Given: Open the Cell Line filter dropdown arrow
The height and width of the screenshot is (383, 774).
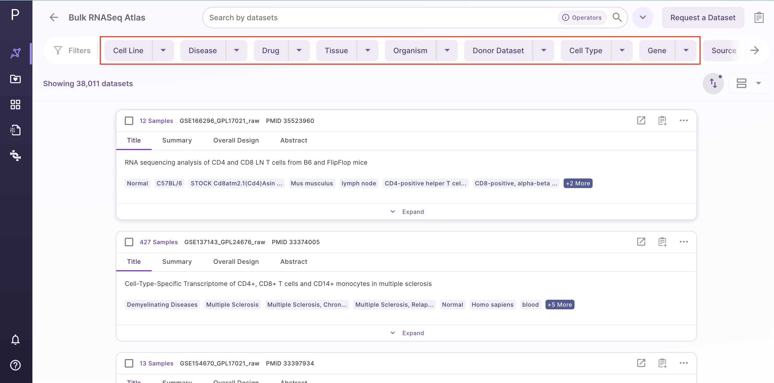Looking at the screenshot, I should click(x=163, y=51).
